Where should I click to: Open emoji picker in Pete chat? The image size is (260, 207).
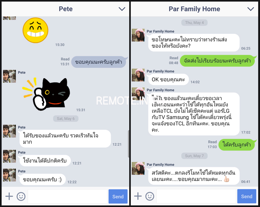click(x=21, y=196)
